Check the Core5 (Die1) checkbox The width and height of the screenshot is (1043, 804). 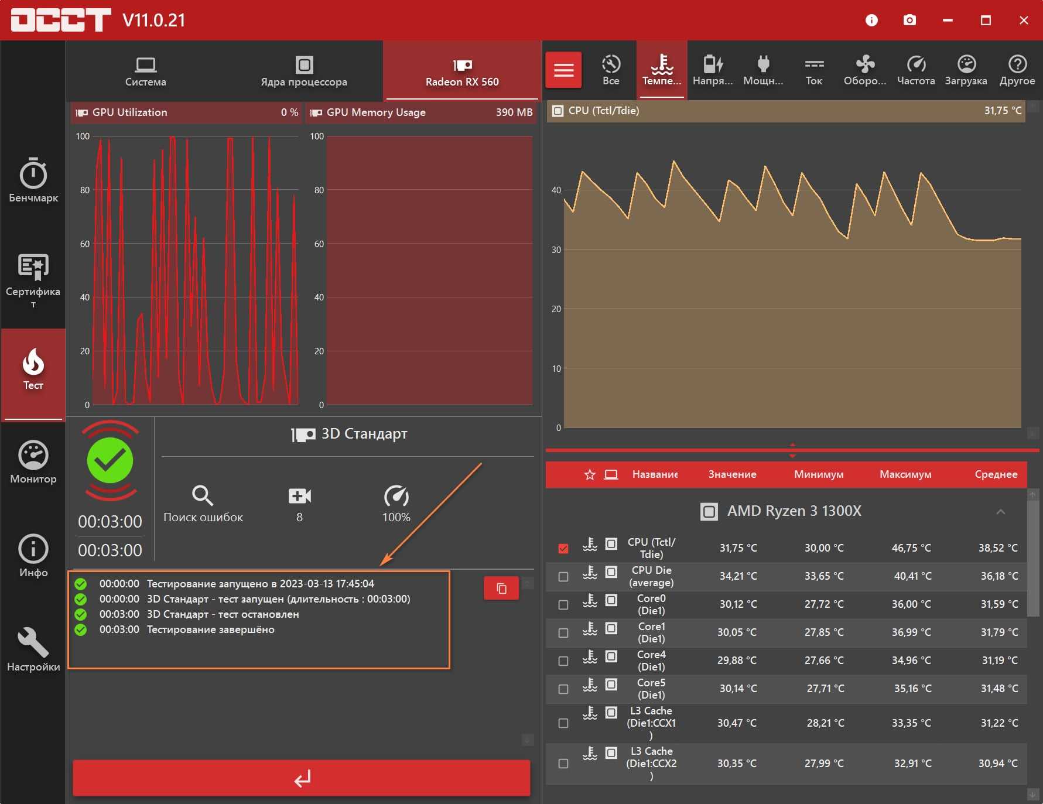tap(563, 689)
